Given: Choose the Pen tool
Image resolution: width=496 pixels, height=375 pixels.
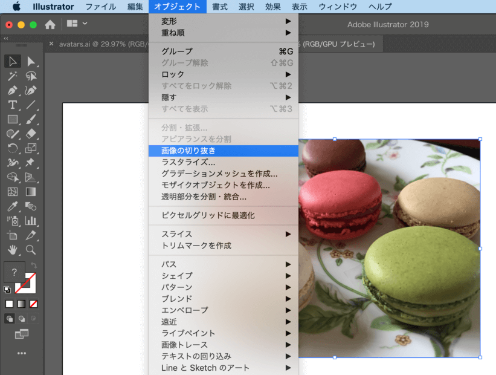Looking at the screenshot, I should 13,91.
